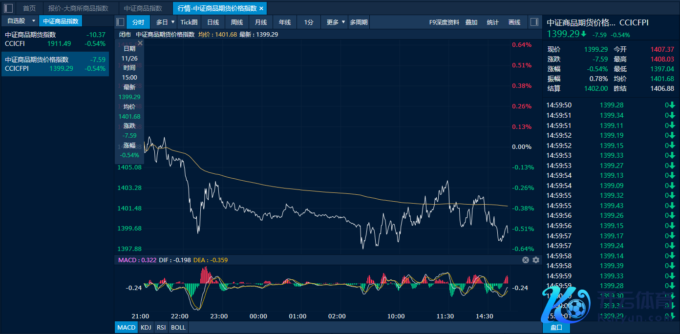This screenshot has width=680, height=334.
Task: Expand the 更多 periods dropdown
Action: click(x=336, y=22)
